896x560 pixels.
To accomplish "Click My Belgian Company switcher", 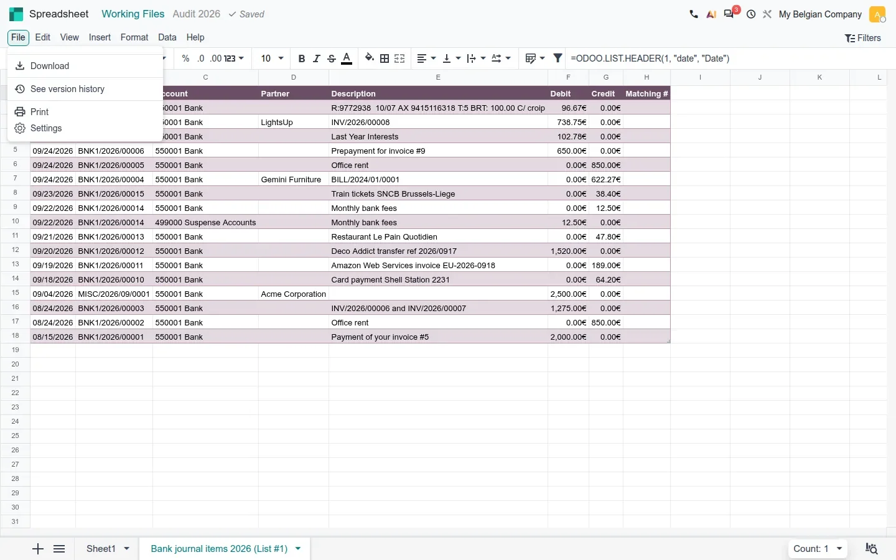I will coord(820,14).
